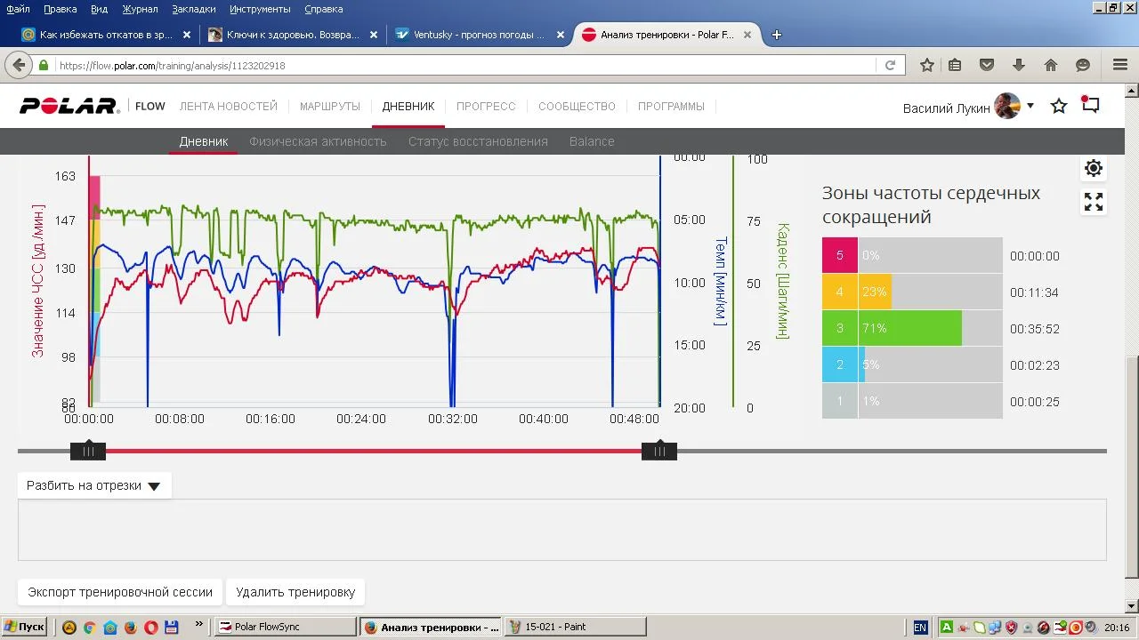1139x640 pixels.
Task: Click the Удалить тренировку button
Action: tap(295, 592)
